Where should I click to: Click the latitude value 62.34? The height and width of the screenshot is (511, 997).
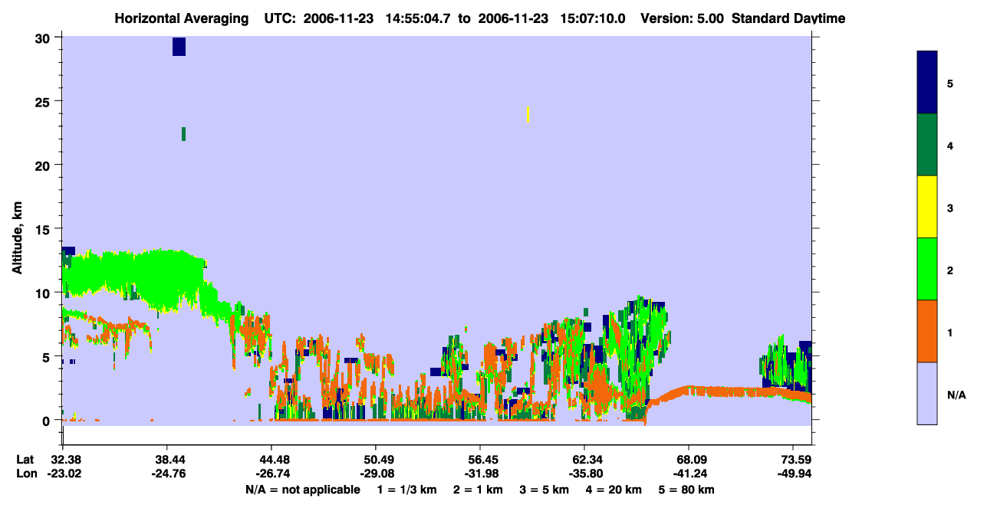pos(584,460)
